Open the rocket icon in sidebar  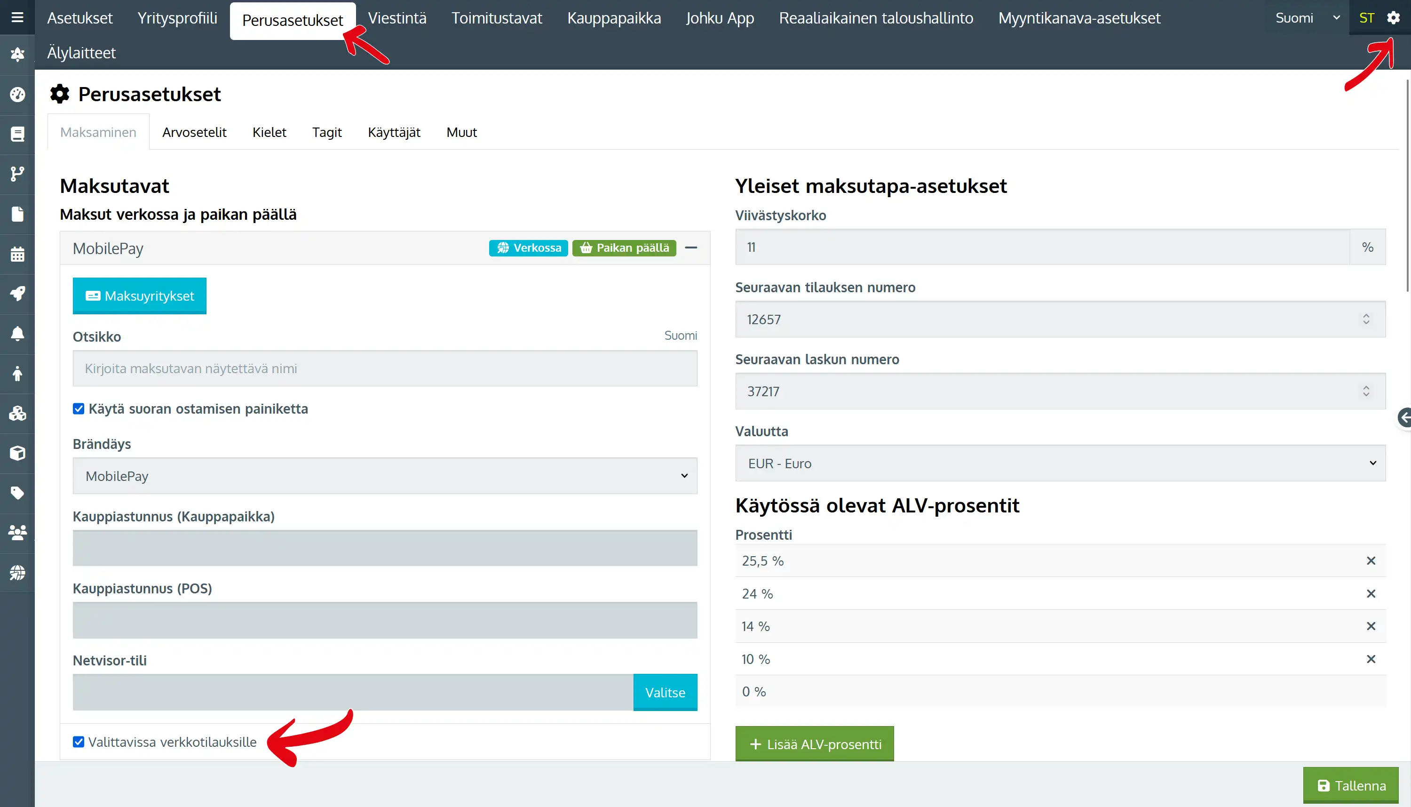click(17, 294)
